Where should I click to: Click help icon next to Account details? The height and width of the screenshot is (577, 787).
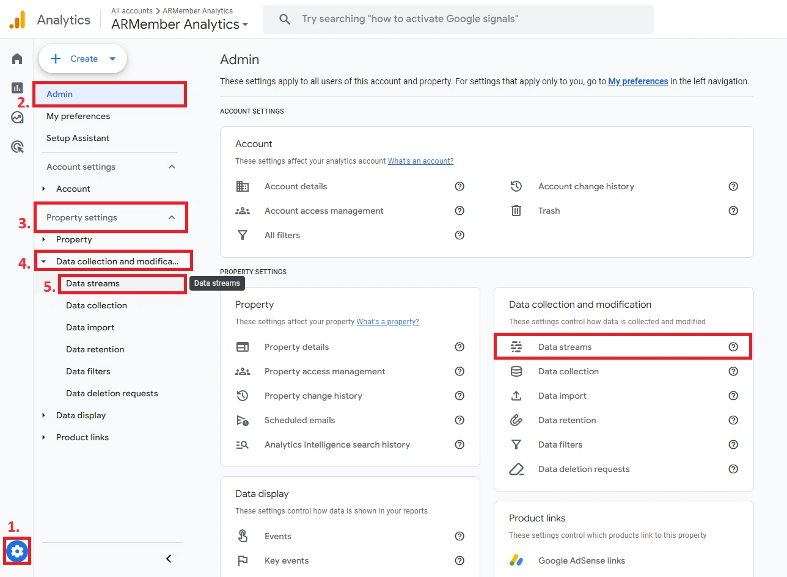point(459,186)
